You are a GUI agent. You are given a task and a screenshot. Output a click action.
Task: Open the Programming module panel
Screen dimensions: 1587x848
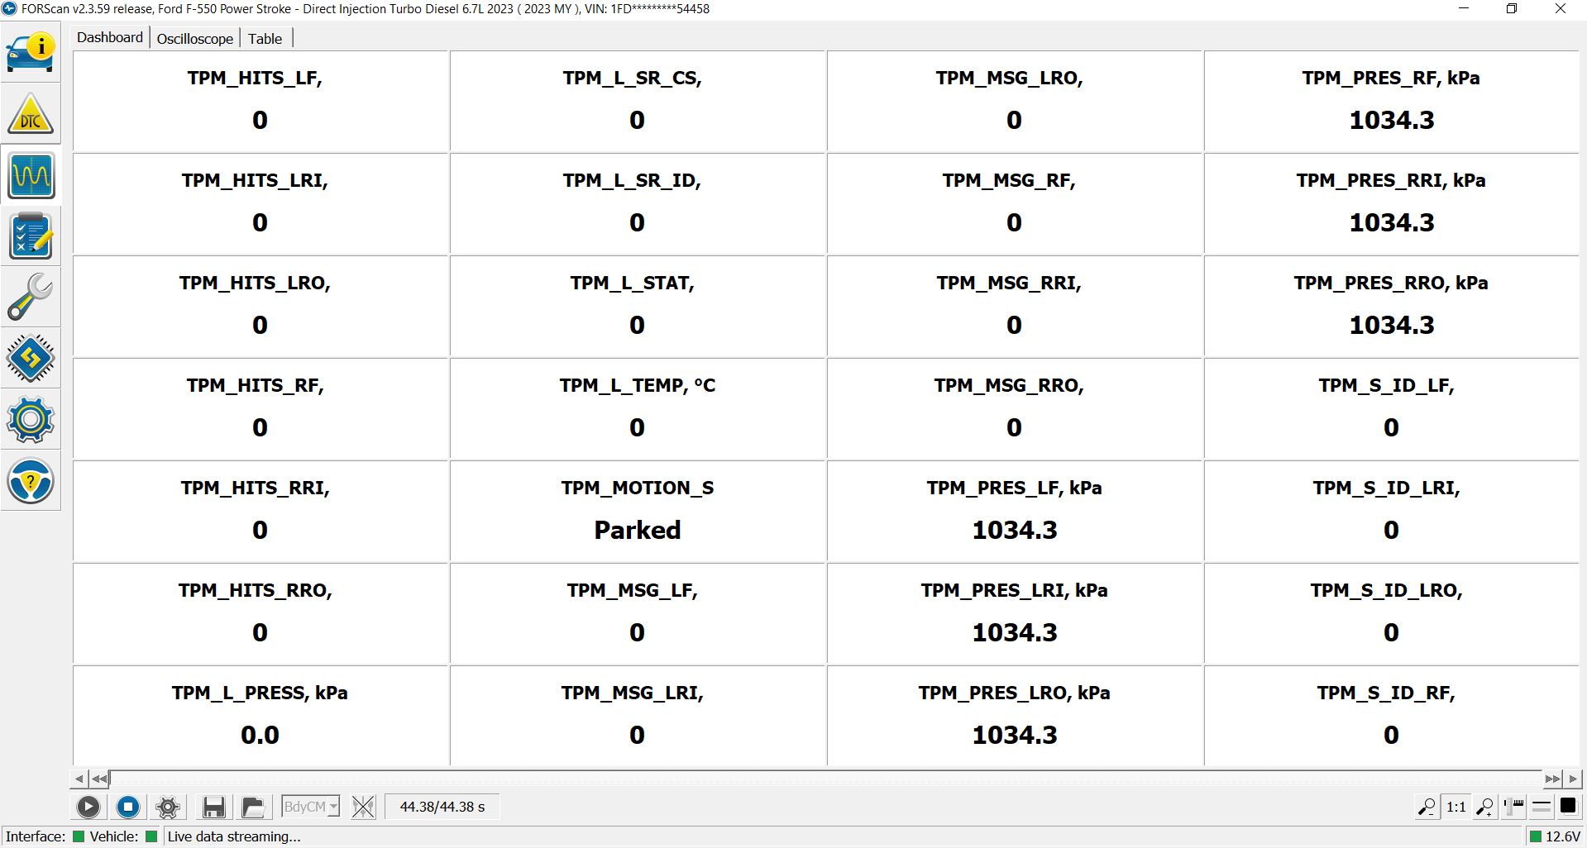click(31, 358)
